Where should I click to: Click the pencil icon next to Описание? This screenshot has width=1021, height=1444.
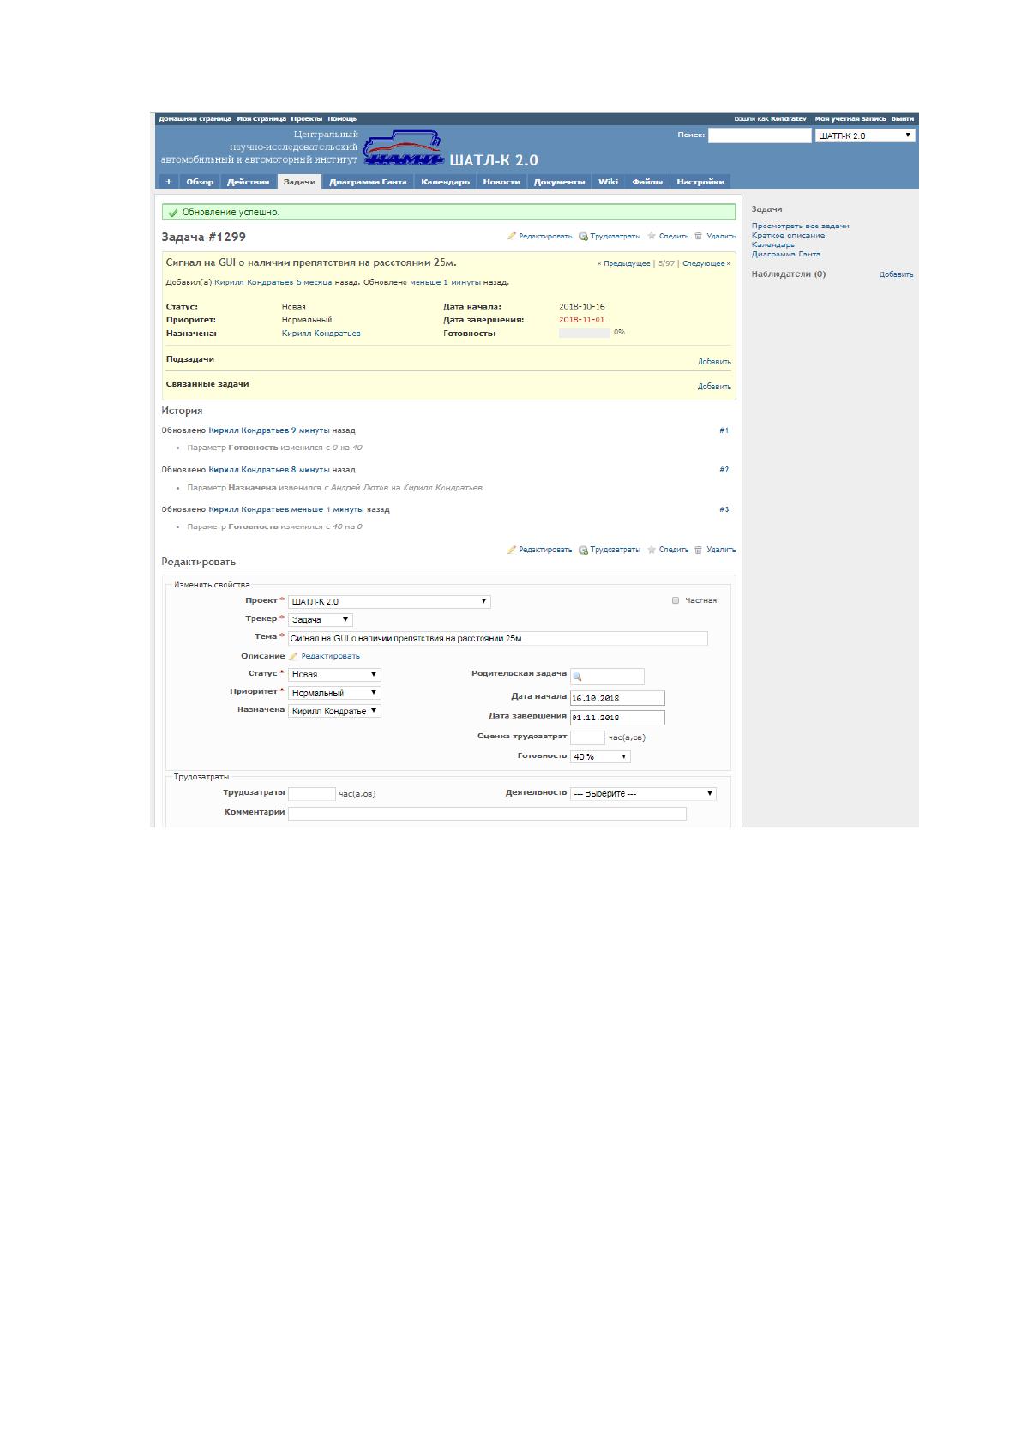(x=293, y=656)
